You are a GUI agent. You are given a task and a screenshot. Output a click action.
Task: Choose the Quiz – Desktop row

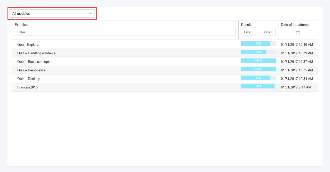pyautogui.click(x=29, y=79)
